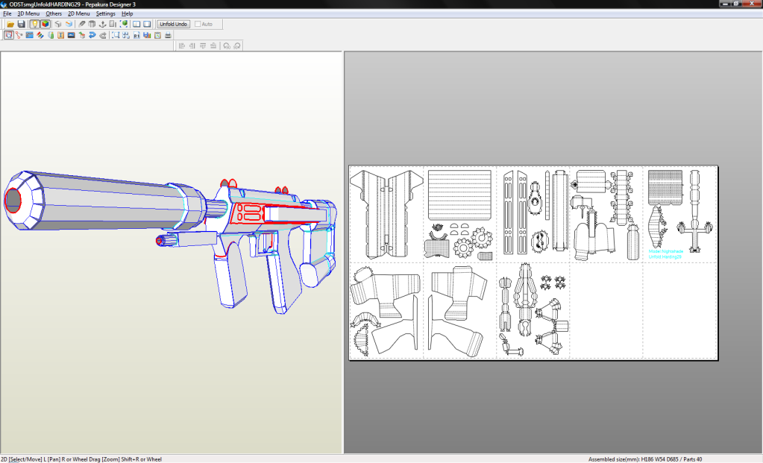Click the mirror flip toolbar icon
Screen dimensions: 763x463
pos(113,24)
